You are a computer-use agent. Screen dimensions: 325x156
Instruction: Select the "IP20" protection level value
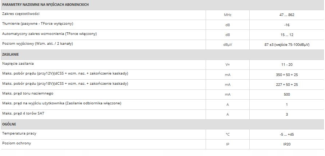point(286,144)
